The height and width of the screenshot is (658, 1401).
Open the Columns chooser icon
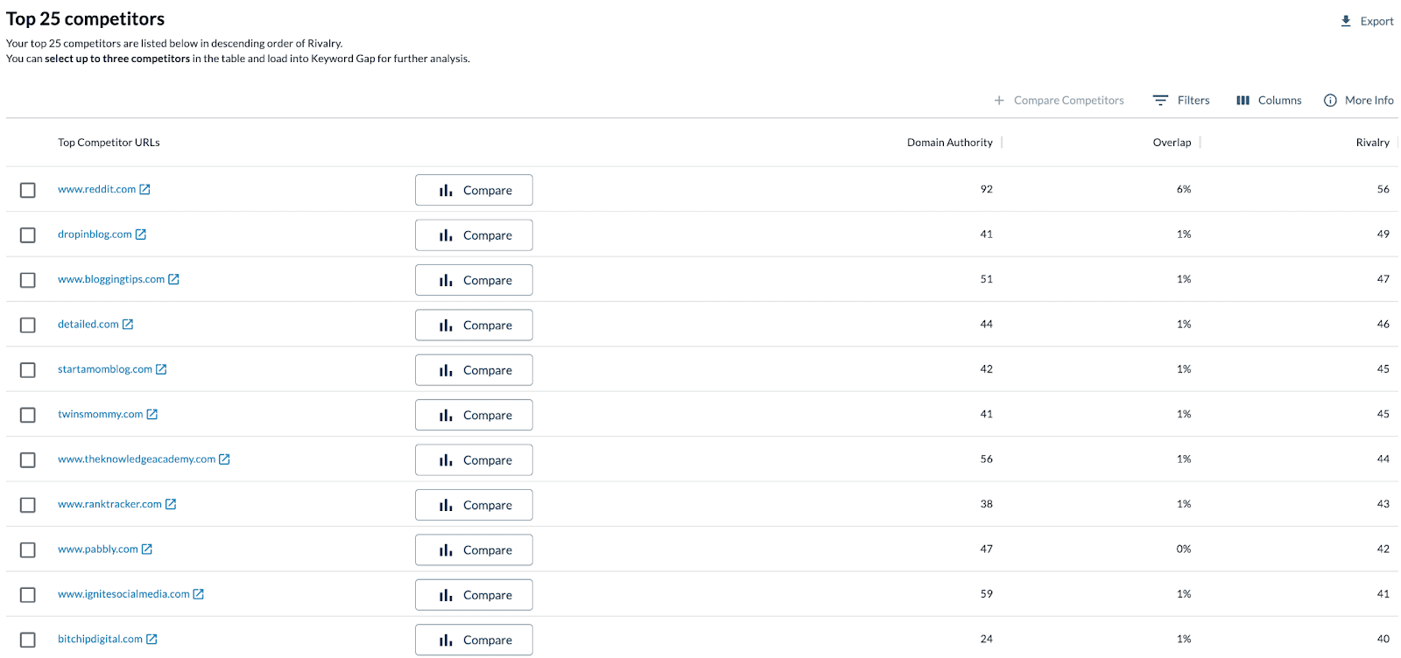click(1243, 101)
